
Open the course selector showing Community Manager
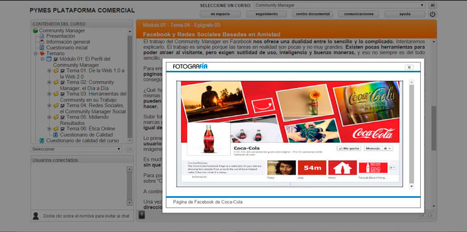(339, 5)
